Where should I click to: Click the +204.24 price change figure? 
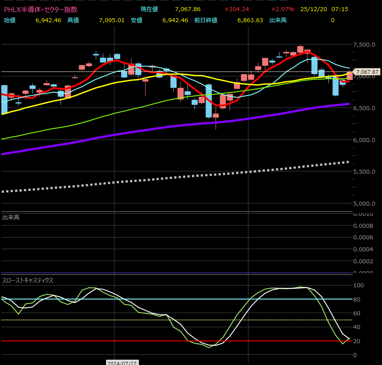click(x=236, y=9)
